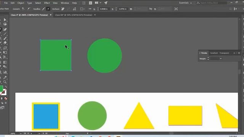244x137 pixels.
Task: Increment the stroke Weight stepper
Action: 208,57
